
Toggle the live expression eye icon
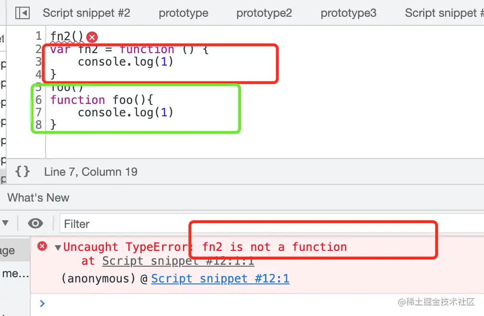tap(35, 223)
